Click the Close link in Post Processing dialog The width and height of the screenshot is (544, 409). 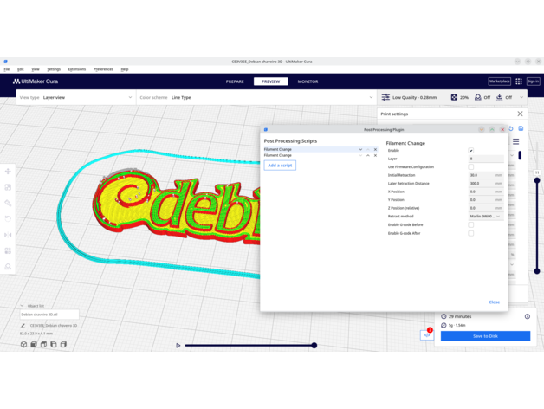tap(495, 302)
